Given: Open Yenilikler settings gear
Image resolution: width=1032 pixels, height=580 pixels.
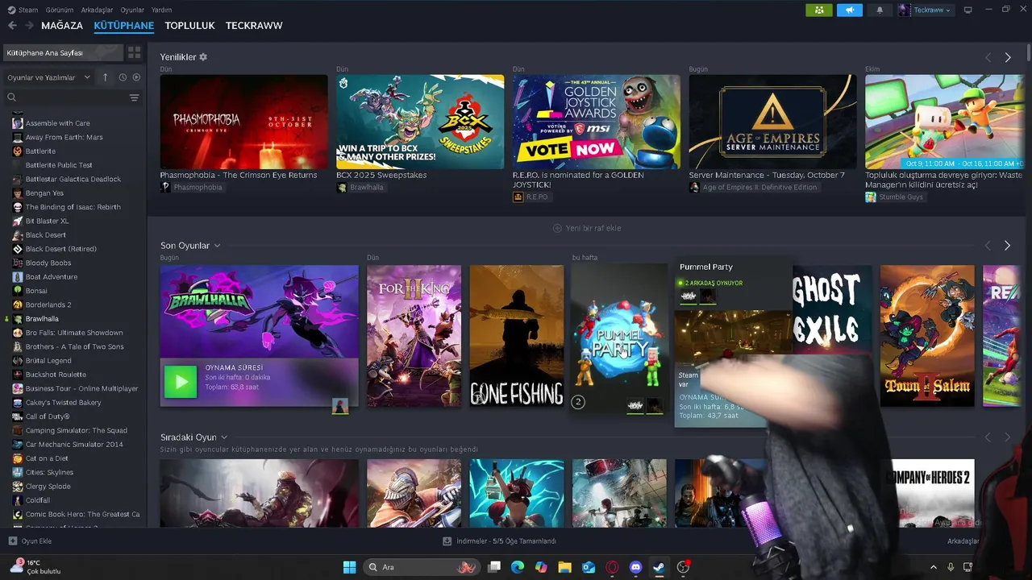Looking at the screenshot, I should pos(203,57).
